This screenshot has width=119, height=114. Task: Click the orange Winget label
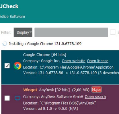(x=30, y=90)
